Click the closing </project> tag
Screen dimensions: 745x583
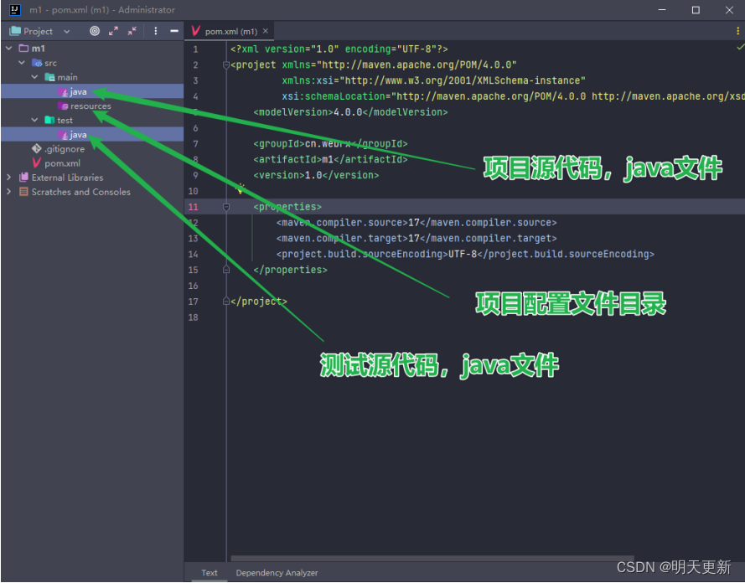pyautogui.click(x=258, y=302)
